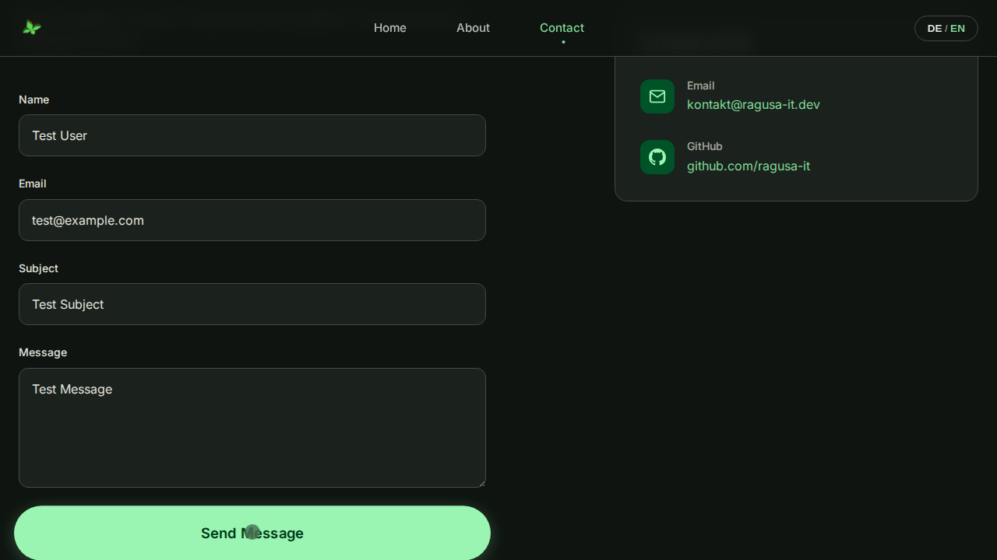The image size is (997, 560).
Task: Go to the Home page
Action: 389,28
